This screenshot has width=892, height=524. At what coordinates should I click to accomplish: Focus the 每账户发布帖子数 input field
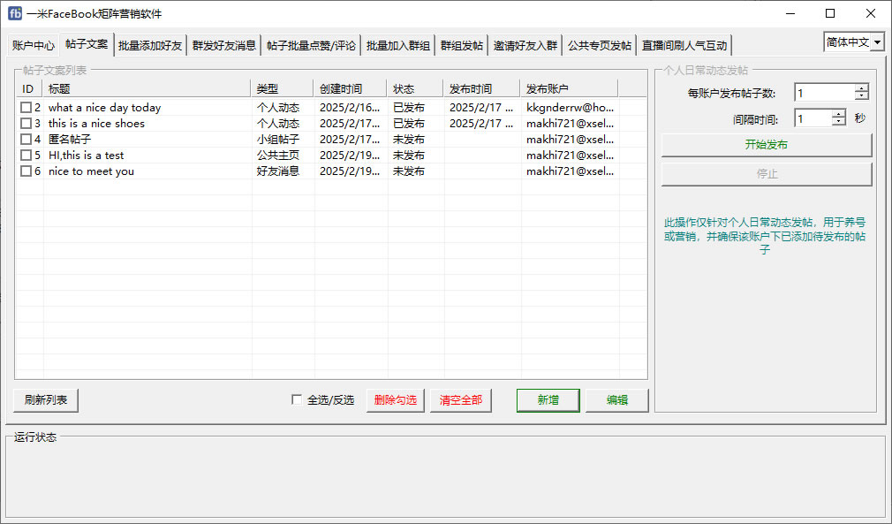point(825,93)
